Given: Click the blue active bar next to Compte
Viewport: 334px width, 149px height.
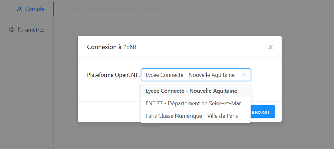Looking at the screenshot, I should 53,9.
